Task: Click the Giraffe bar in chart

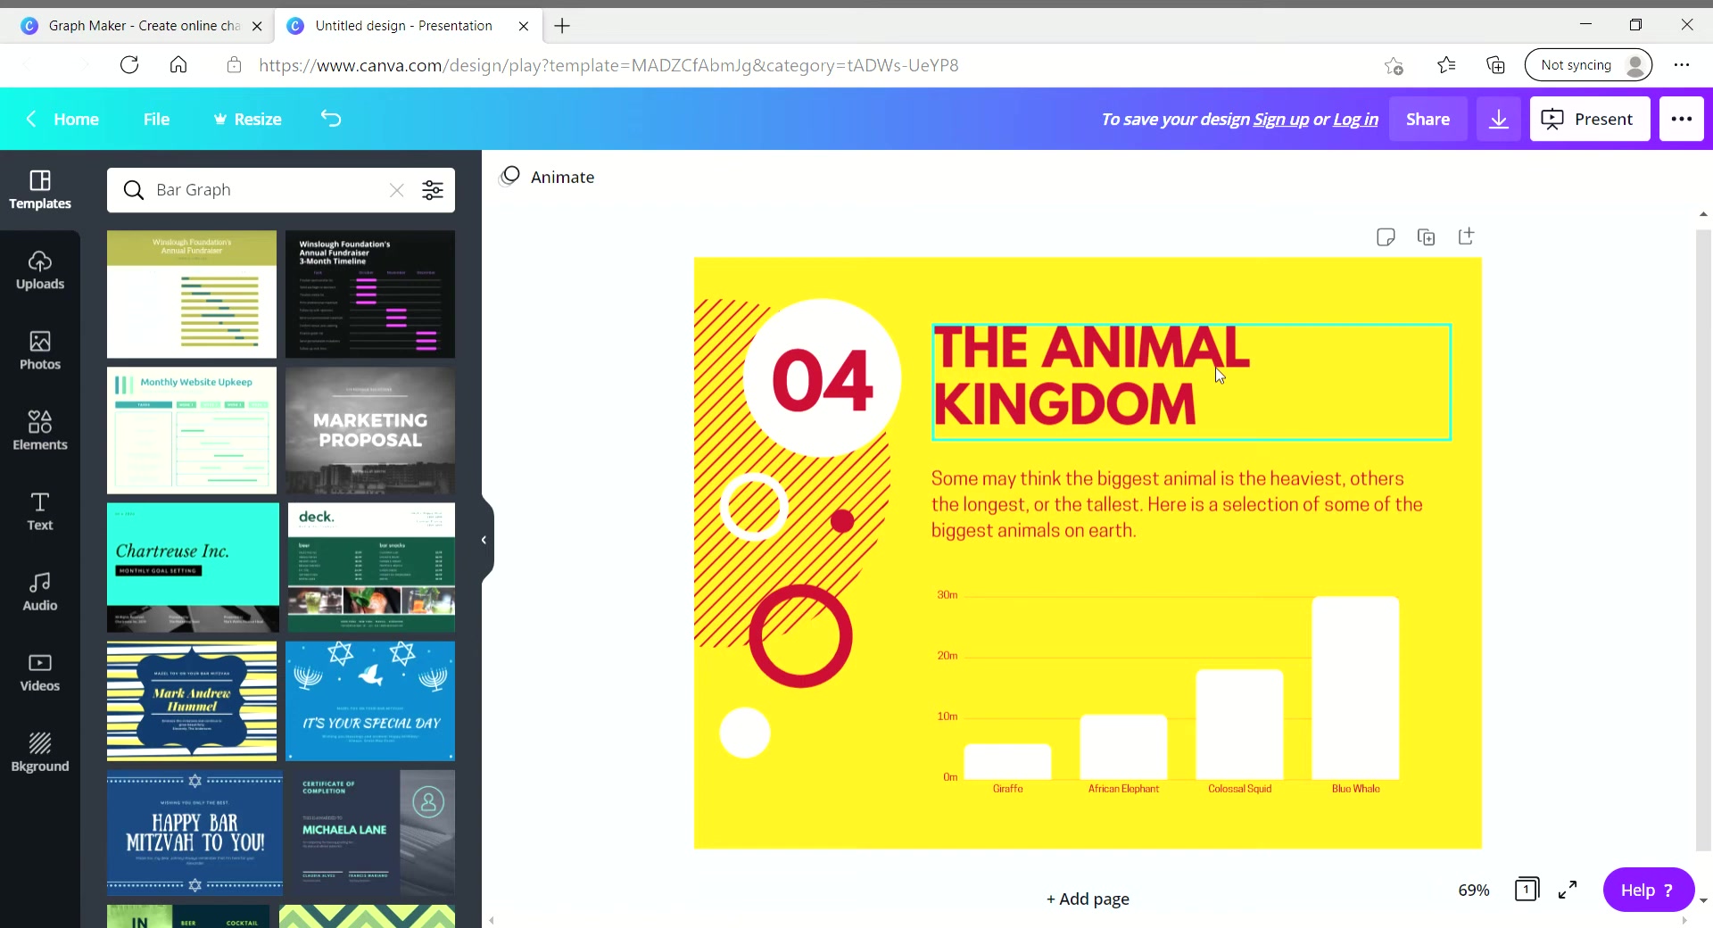Action: click(1007, 761)
